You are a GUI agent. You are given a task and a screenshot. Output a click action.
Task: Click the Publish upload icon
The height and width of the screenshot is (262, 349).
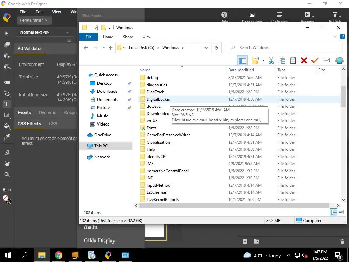pyautogui.click(x=335, y=15)
